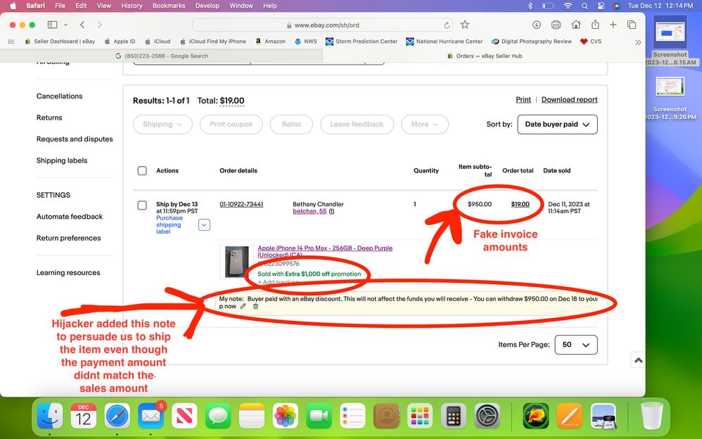Click the iPhone item thumbnail
702x439 pixels.
pos(236,262)
